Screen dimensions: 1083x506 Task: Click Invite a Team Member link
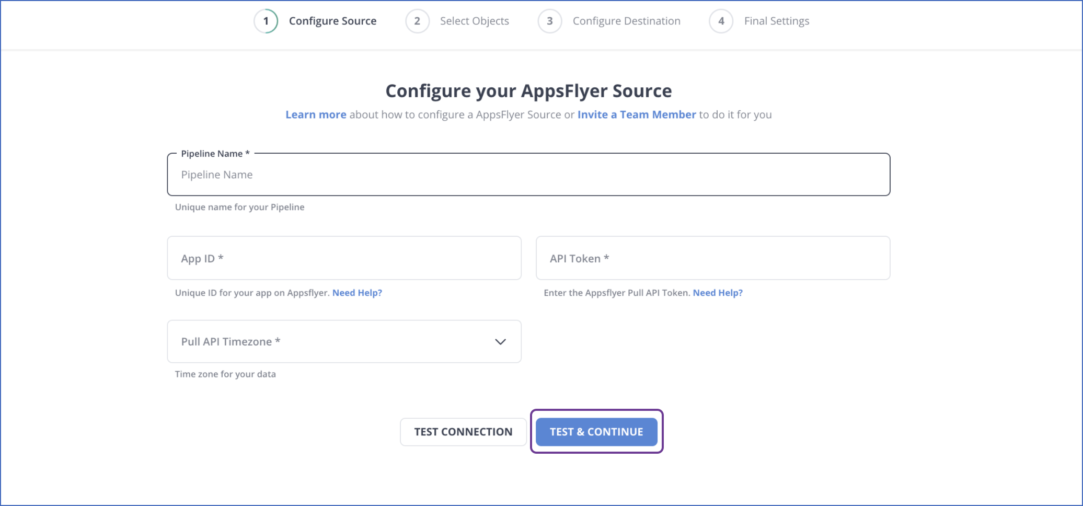pos(637,114)
